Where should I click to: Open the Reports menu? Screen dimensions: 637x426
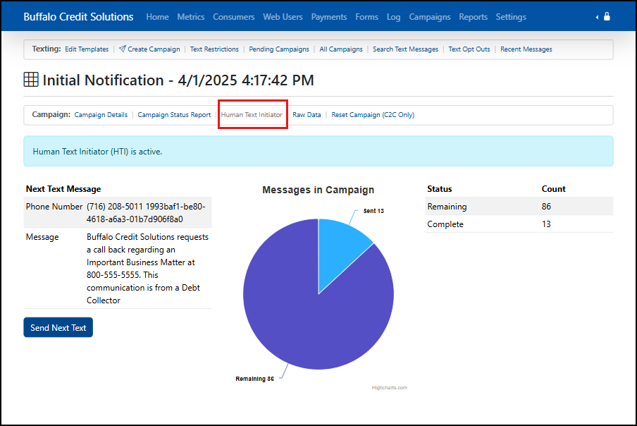474,17
